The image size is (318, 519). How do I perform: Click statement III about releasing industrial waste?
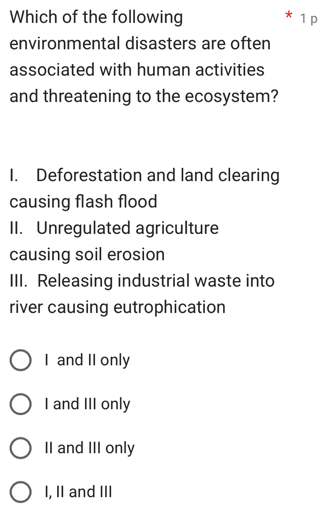tap(141, 281)
